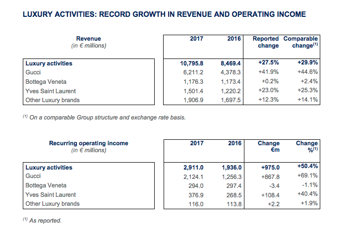
Task: Click the comparable change +44.6%
Action: click(307, 72)
